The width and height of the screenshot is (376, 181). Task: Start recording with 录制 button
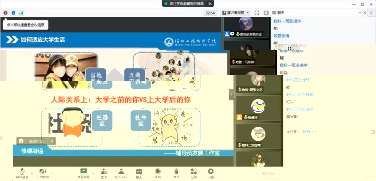(x=158, y=173)
